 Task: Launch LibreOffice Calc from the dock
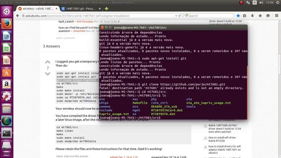(7, 48)
